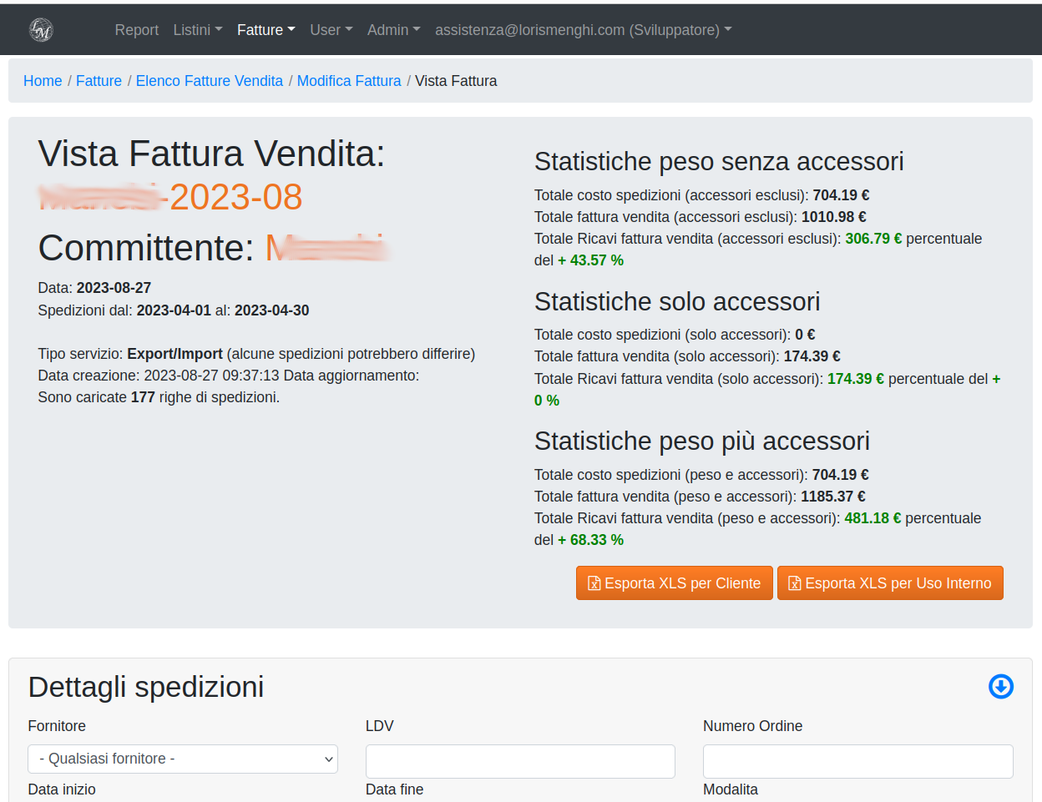Open the Fatture dropdown menu
Image resolution: width=1042 pixels, height=802 pixels.
click(x=266, y=30)
